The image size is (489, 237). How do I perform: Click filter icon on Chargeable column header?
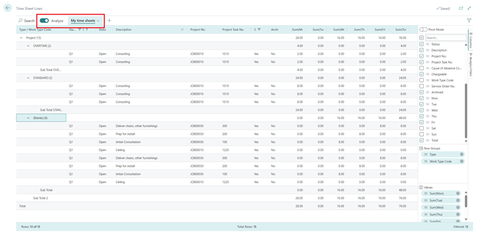click(x=259, y=29)
